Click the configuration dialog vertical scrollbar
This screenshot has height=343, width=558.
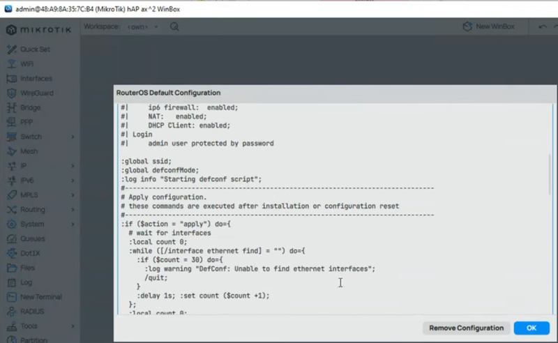pos(550,174)
